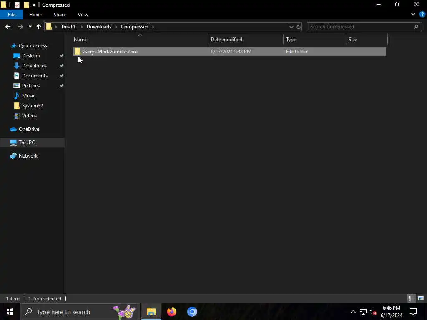Open Documents in the navigation pane

tap(35, 76)
